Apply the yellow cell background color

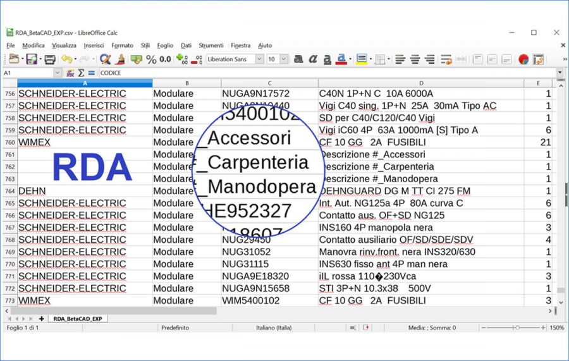[362, 59]
